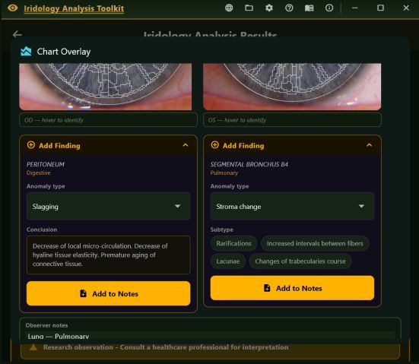The image size is (419, 364).
Task: Click the OS iris chart overlay image
Action: (292, 87)
